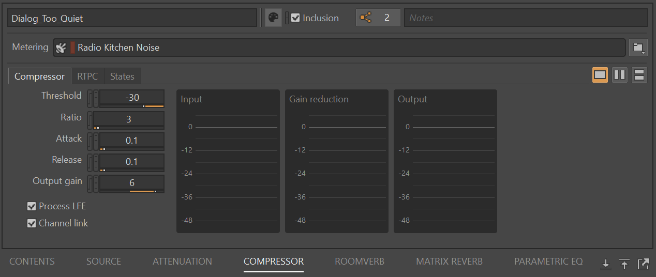
Task: Click the Ratio link indicator
Action: tap(90, 120)
